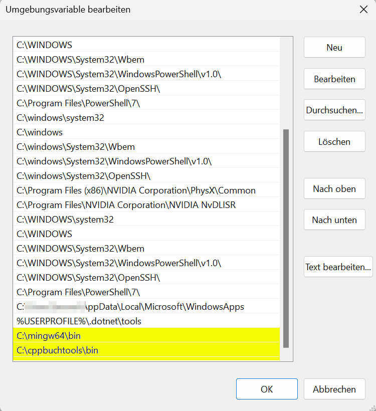The height and width of the screenshot is (411, 376).
Task: Select the C:\mingw64\bin path entry
Action: [49, 336]
